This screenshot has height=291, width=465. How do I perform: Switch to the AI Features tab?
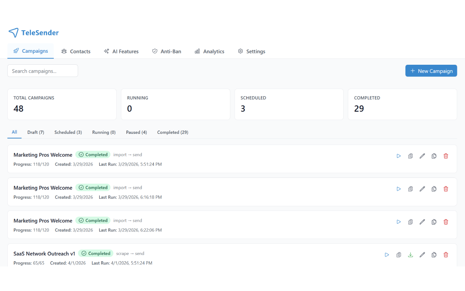(121, 51)
